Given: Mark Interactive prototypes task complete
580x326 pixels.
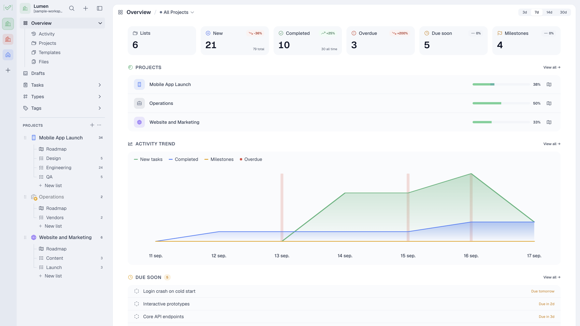Looking at the screenshot, I should pos(137,304).
